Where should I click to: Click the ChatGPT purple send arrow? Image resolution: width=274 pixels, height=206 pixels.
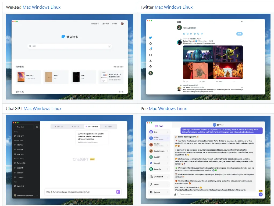pos(118,192)
